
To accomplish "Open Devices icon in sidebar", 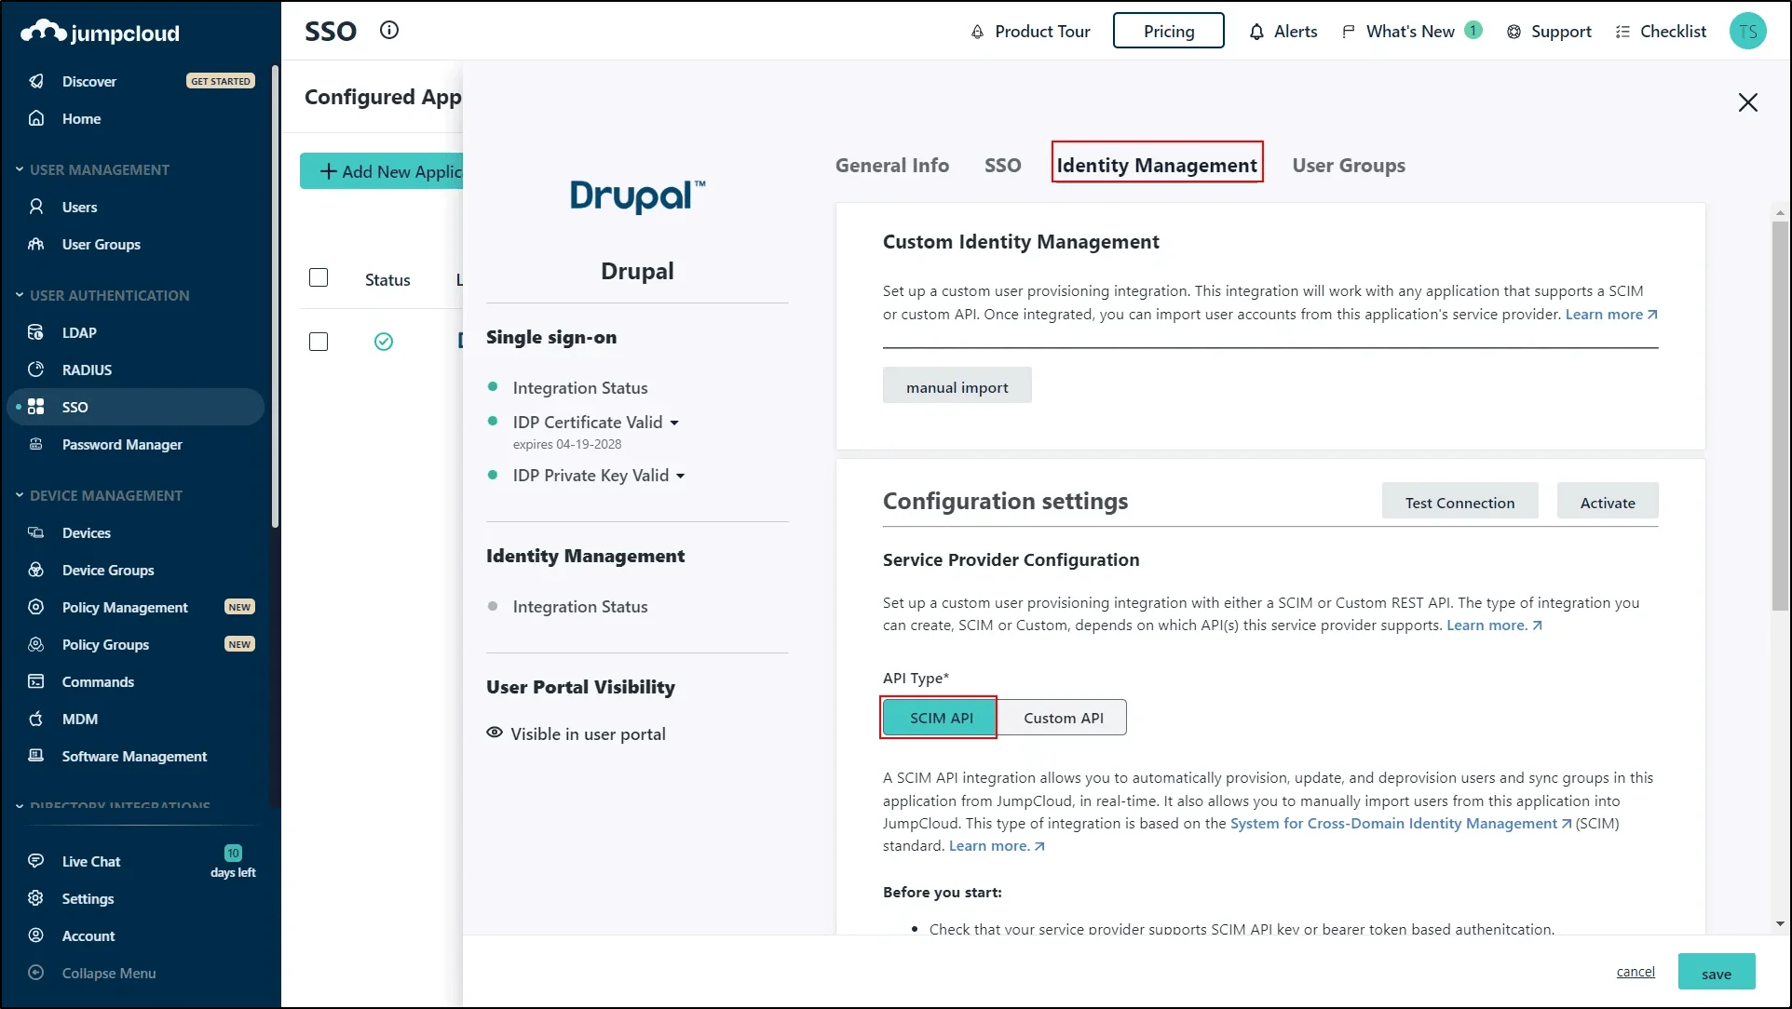I will tap(36, 532).
